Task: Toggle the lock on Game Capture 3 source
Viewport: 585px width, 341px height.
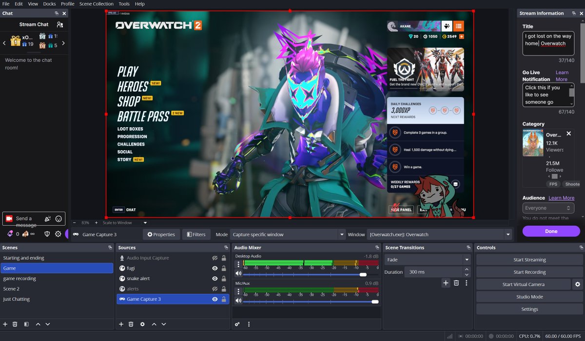Action: pyautogui.click(x=224, y=299)
